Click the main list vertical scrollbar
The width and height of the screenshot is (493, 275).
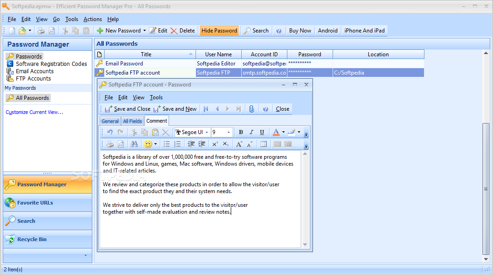(486, 189)
